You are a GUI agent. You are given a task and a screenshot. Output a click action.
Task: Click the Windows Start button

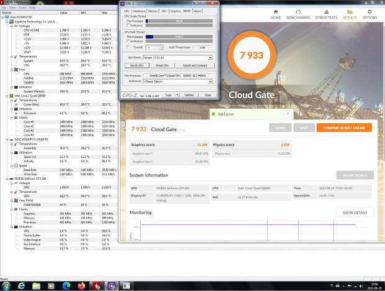[6, 285]
